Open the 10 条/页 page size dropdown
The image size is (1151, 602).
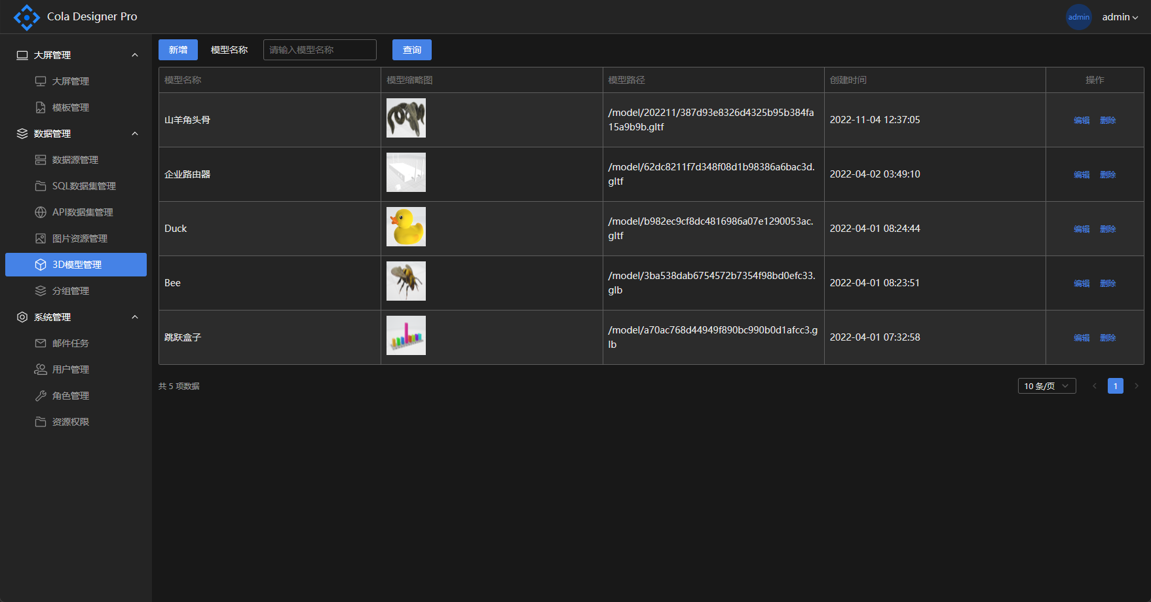tap(1046, 386)
